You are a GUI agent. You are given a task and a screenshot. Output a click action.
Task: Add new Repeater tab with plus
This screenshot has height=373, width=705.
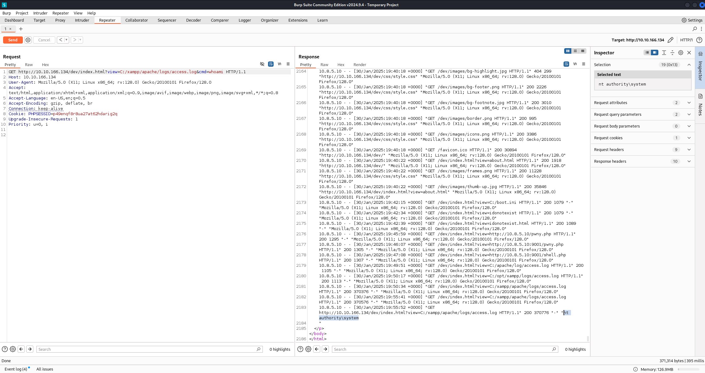point(21,29)
